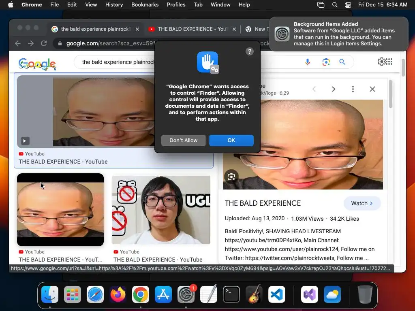
Task: Open App Store from the Dock
Action: [x=163, y=294]
